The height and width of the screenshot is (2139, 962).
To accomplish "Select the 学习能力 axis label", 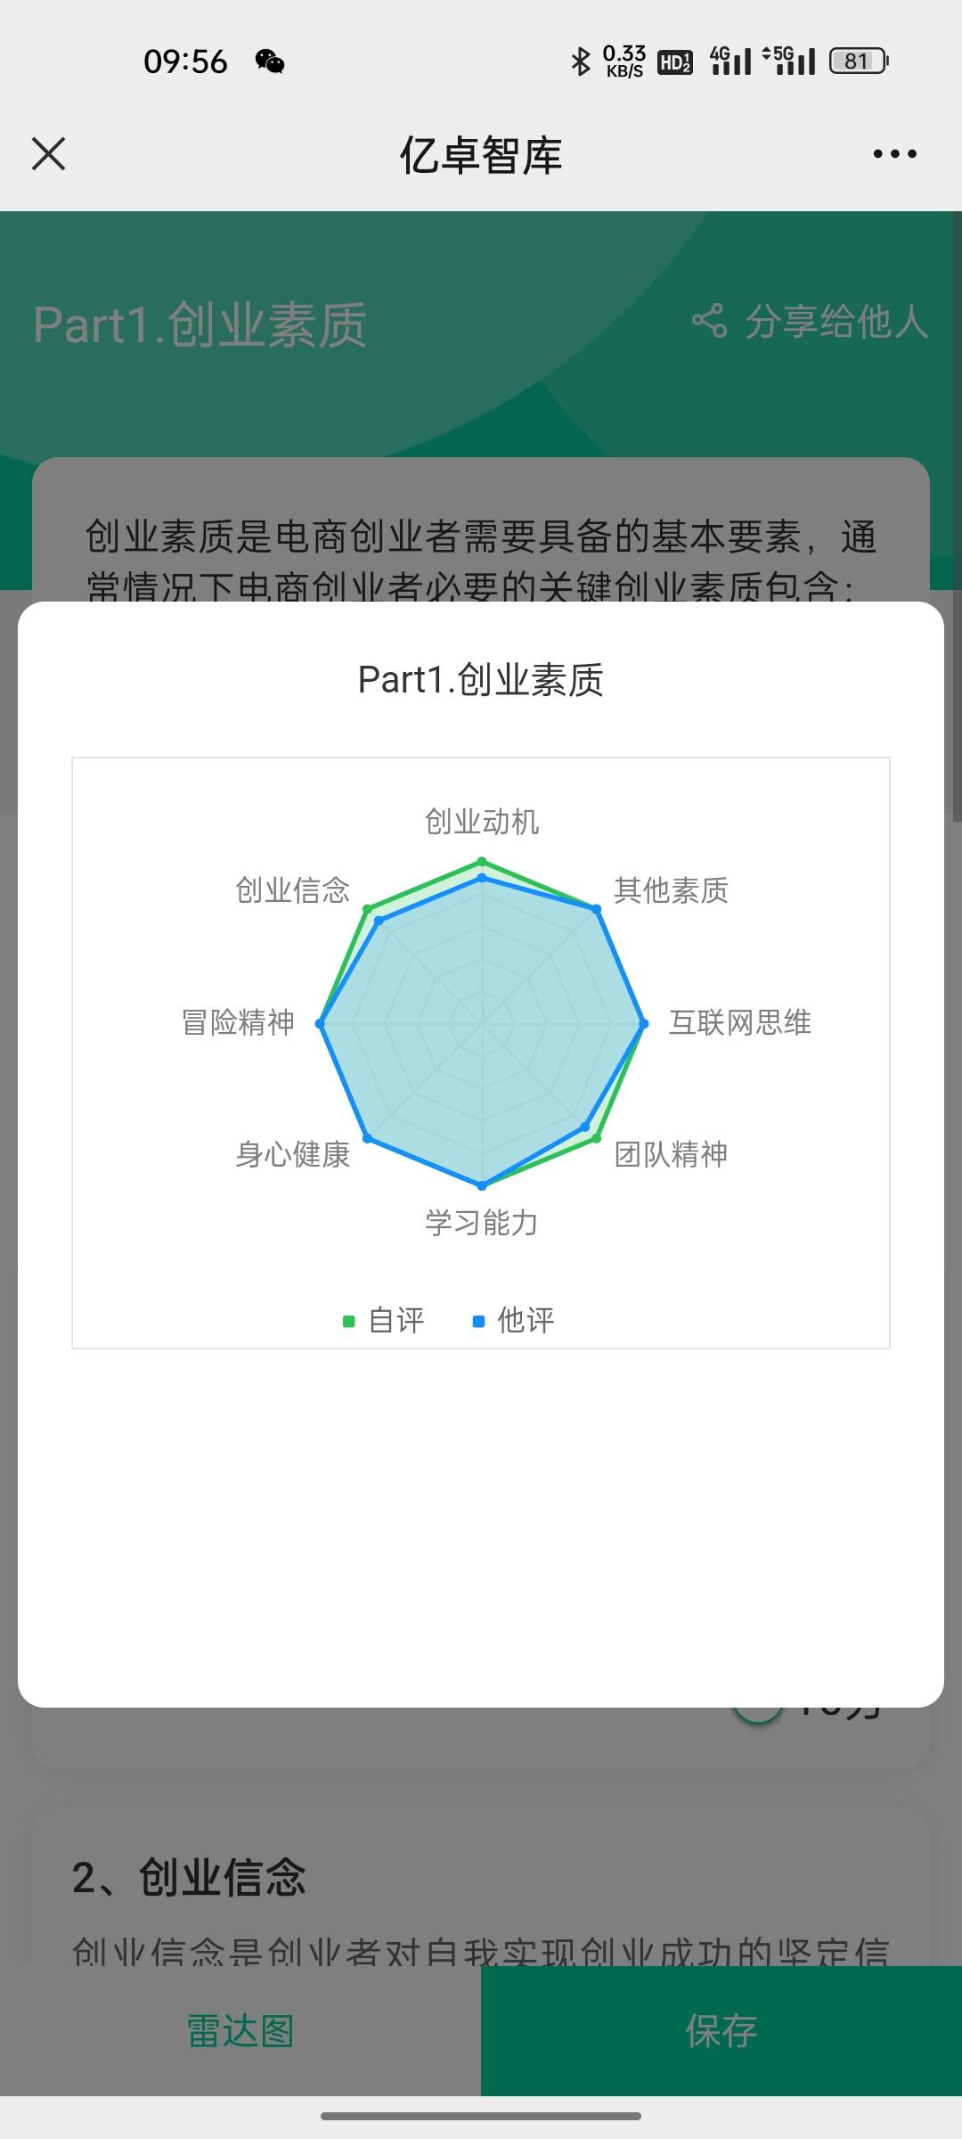I will (x=482, y=1223).
